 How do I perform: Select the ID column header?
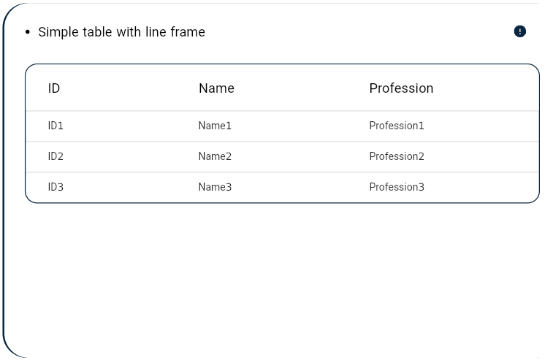pos(54,88)
